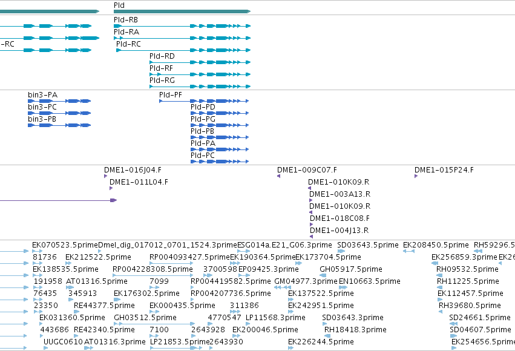Click the LP21853.5prime EST label
Viewport: 515px width, 351px height.
[180, 343]
